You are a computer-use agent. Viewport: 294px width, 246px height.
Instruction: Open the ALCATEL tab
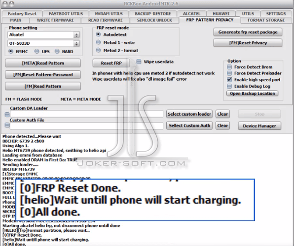point(191,14)
